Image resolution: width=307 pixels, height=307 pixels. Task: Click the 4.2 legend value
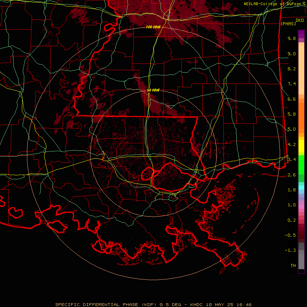(x=292, y=145)
